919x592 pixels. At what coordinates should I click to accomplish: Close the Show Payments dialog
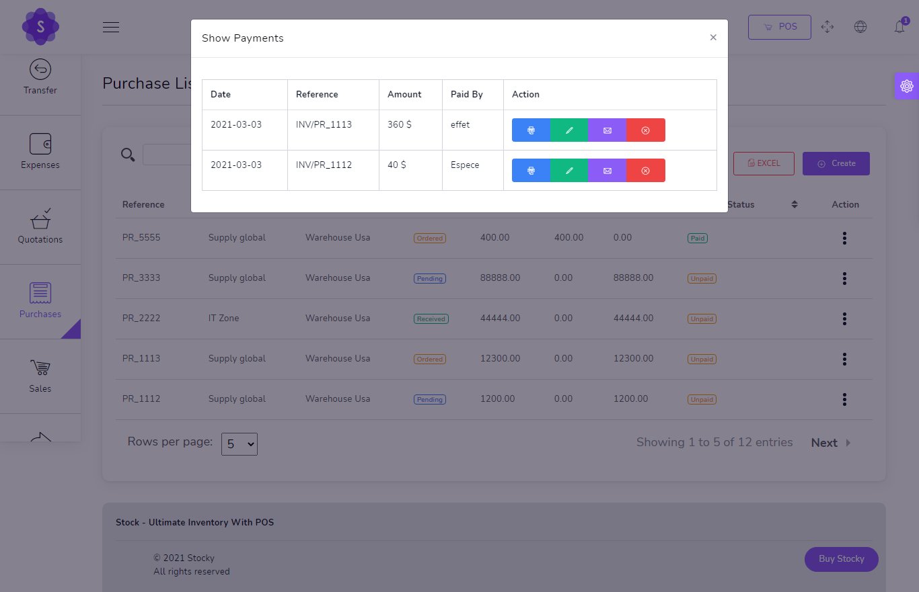pos(713,38)
